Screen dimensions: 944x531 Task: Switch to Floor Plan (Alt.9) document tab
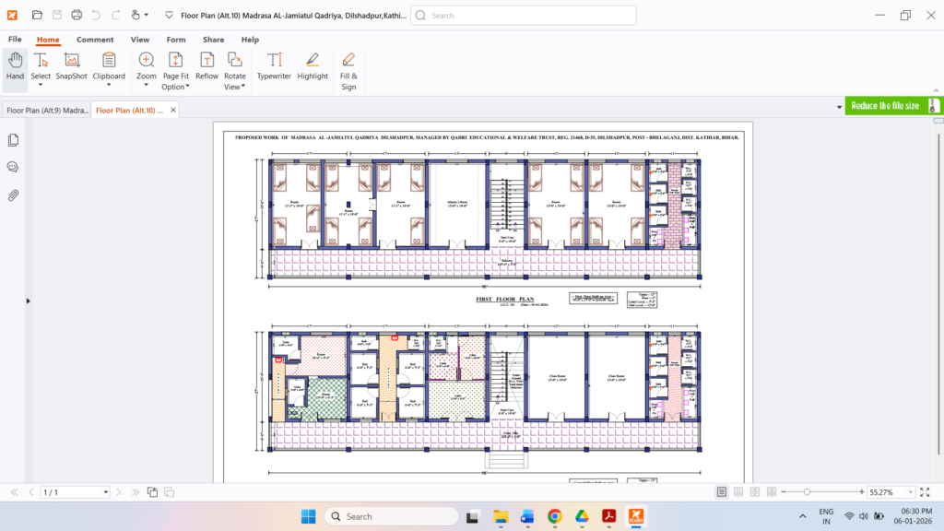coord(44,110)
